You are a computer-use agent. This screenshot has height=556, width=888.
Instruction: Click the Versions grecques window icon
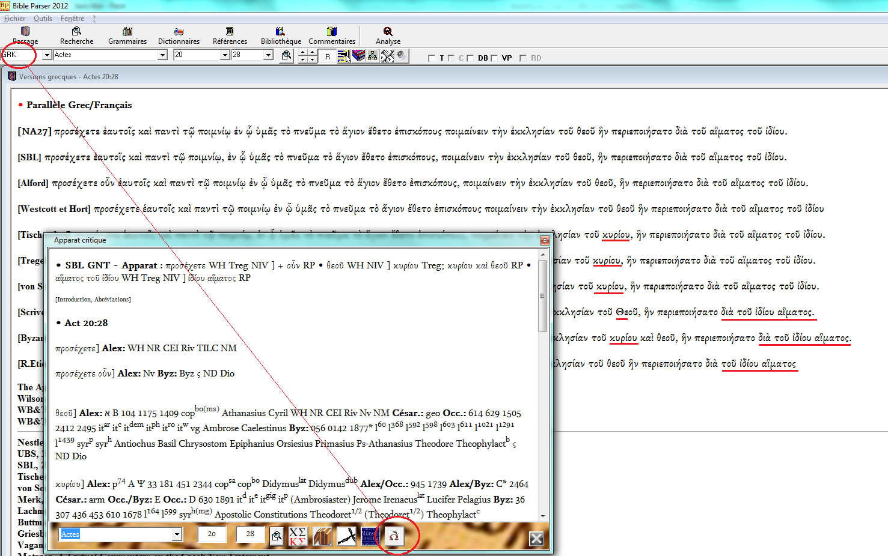click(x=11, y=76)
